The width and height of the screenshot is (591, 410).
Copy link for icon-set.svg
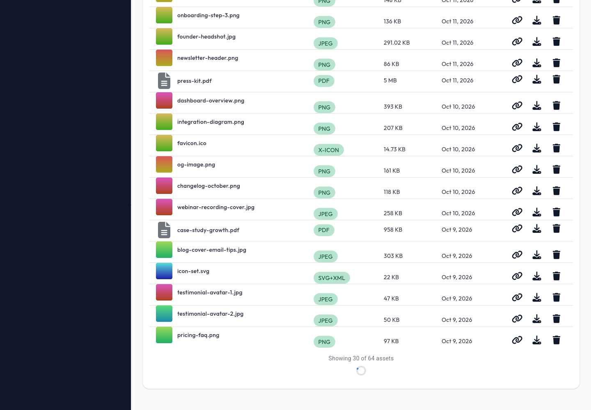[x=517, y=276]
